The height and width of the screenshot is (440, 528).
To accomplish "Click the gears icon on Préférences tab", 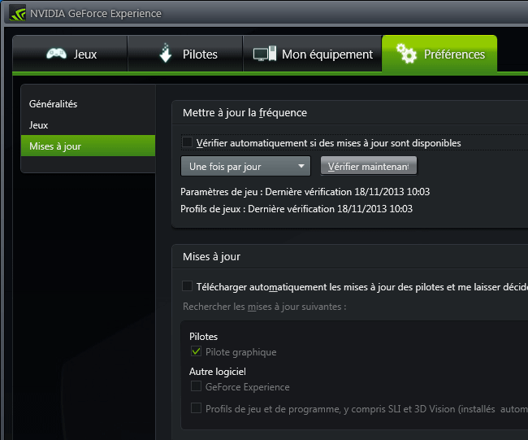I will (x=406, y=54).
